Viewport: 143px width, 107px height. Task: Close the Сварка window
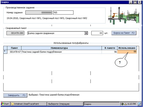click(x=139, y=2)
